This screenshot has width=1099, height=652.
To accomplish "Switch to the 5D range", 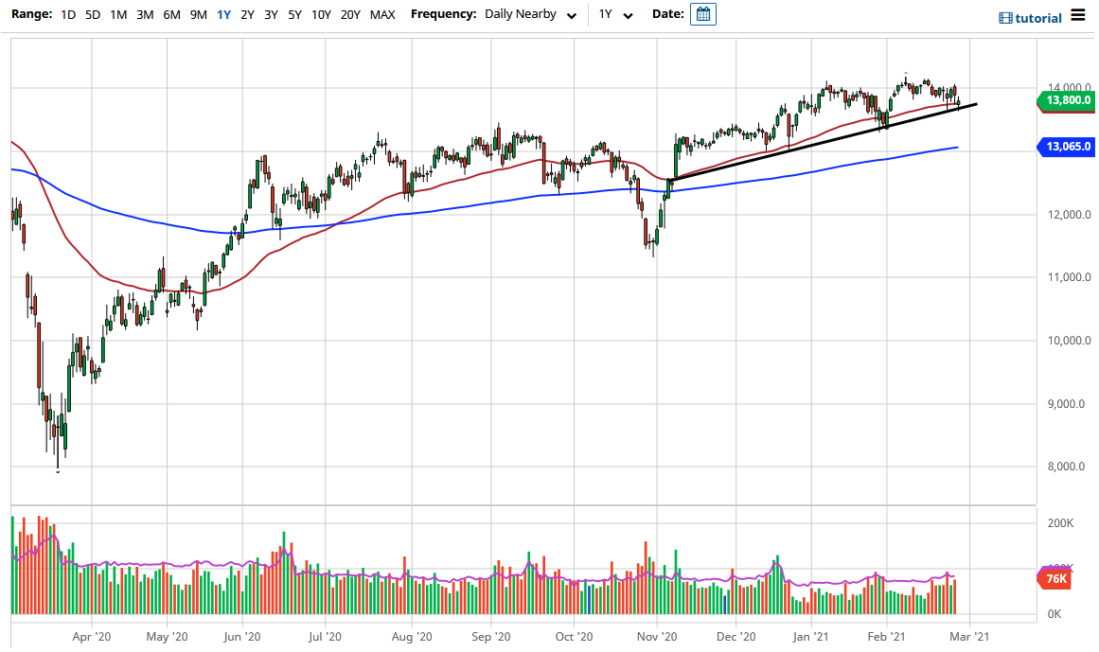I will (x=92, y=15).
